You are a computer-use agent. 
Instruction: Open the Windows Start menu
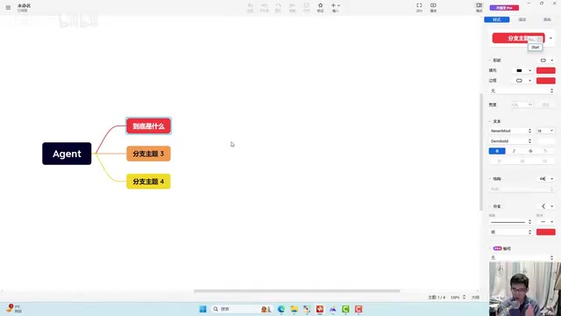pyautogui.click(x=202, y=309)
